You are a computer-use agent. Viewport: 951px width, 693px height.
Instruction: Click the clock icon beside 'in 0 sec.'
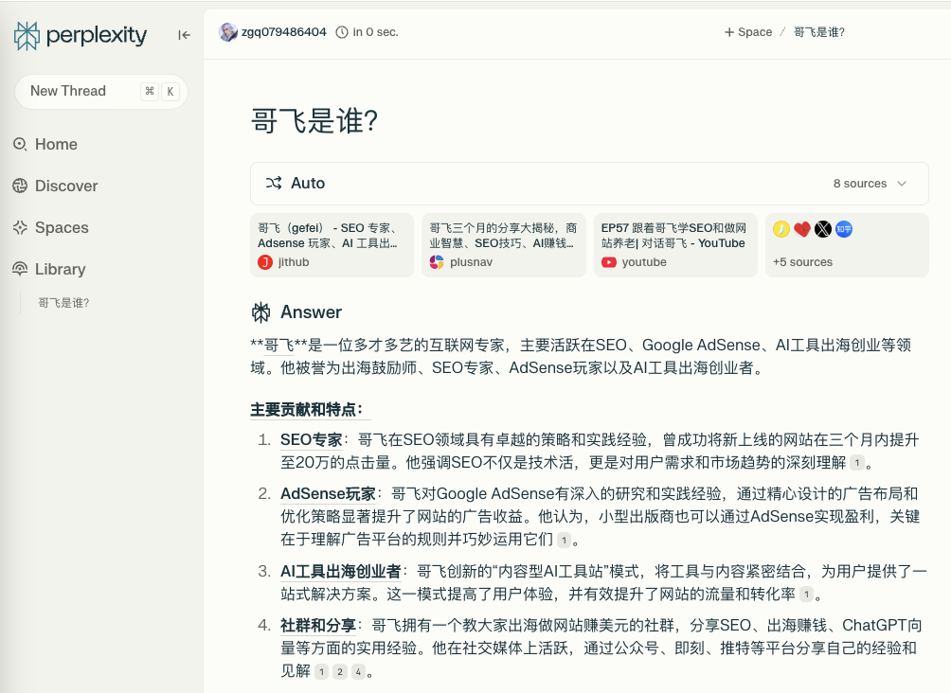pos(342,32)
